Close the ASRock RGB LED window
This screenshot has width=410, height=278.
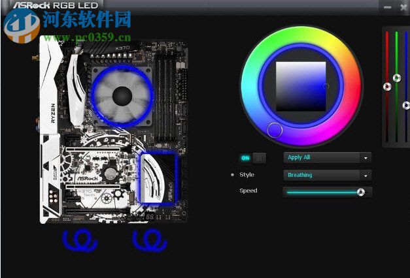[404, 7]
